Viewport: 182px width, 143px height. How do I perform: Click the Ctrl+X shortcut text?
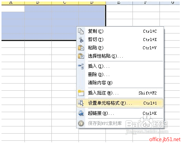(150, 40)
